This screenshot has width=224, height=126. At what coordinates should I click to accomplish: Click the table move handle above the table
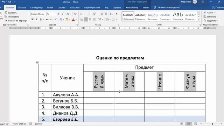point(37,63)
